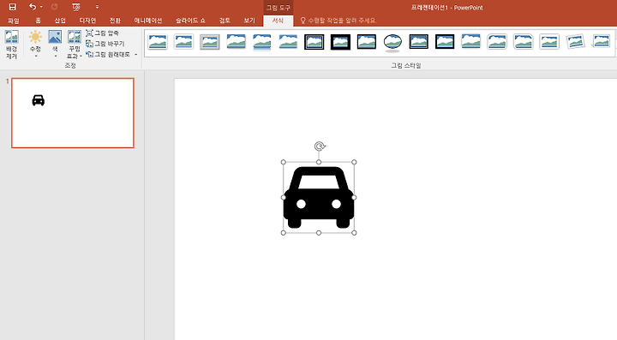The height and width of the screenshot is (340, 617).
Task: Click the Save icon in quick access toolbar
Action: (13, 7)
